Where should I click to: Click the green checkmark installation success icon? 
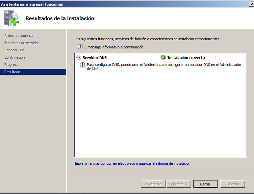click(x=163, y=57)
